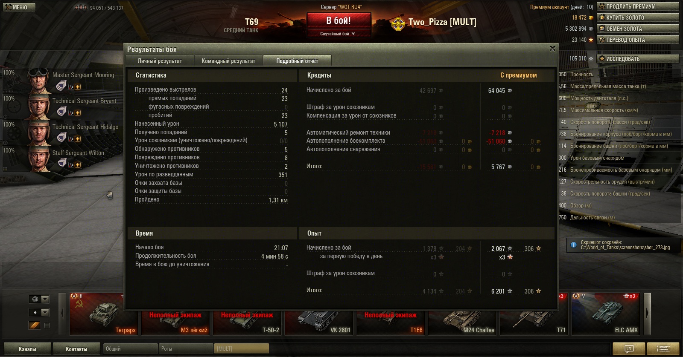Open the Случайный бой battle mode dropdown
The width and height of the screenshot is (683, 357).
339,34
